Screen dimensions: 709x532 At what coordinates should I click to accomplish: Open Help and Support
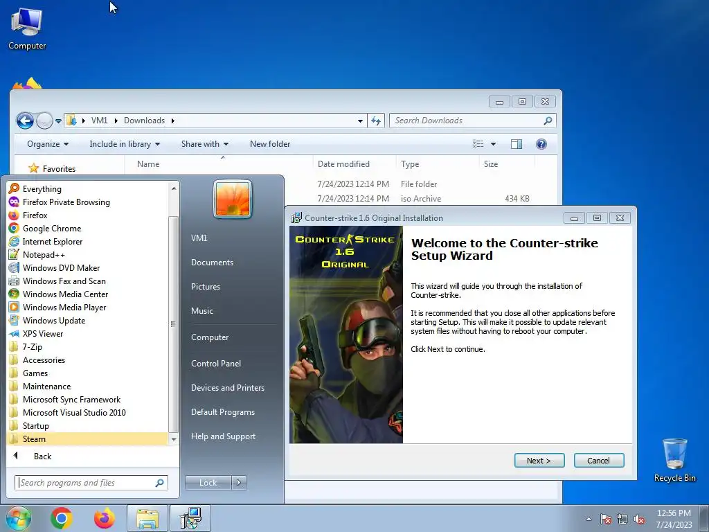click(x=223, y=436)
